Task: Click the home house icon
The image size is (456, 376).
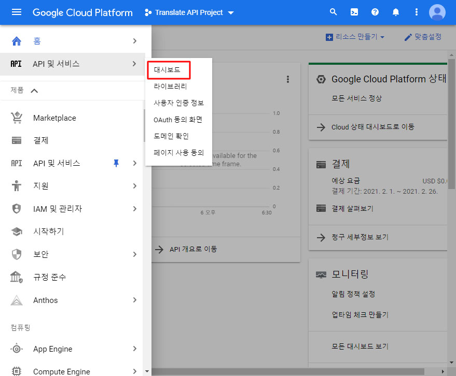Action: pos(17,41)
